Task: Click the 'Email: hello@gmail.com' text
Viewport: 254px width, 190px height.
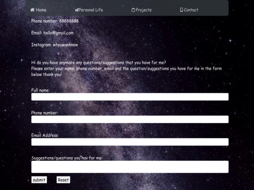Action: coord(52,33)
